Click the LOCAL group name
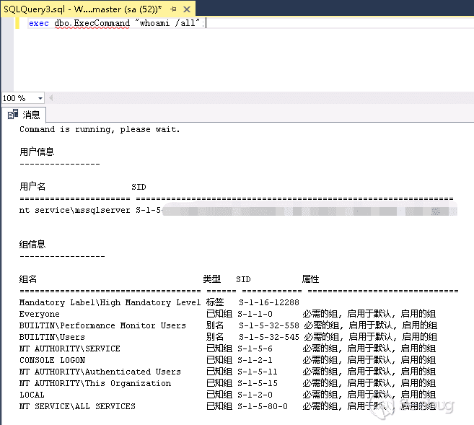 click(32, 395)
